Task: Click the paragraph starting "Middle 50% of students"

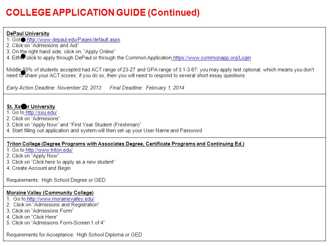Action: click(x=160, y=72)
